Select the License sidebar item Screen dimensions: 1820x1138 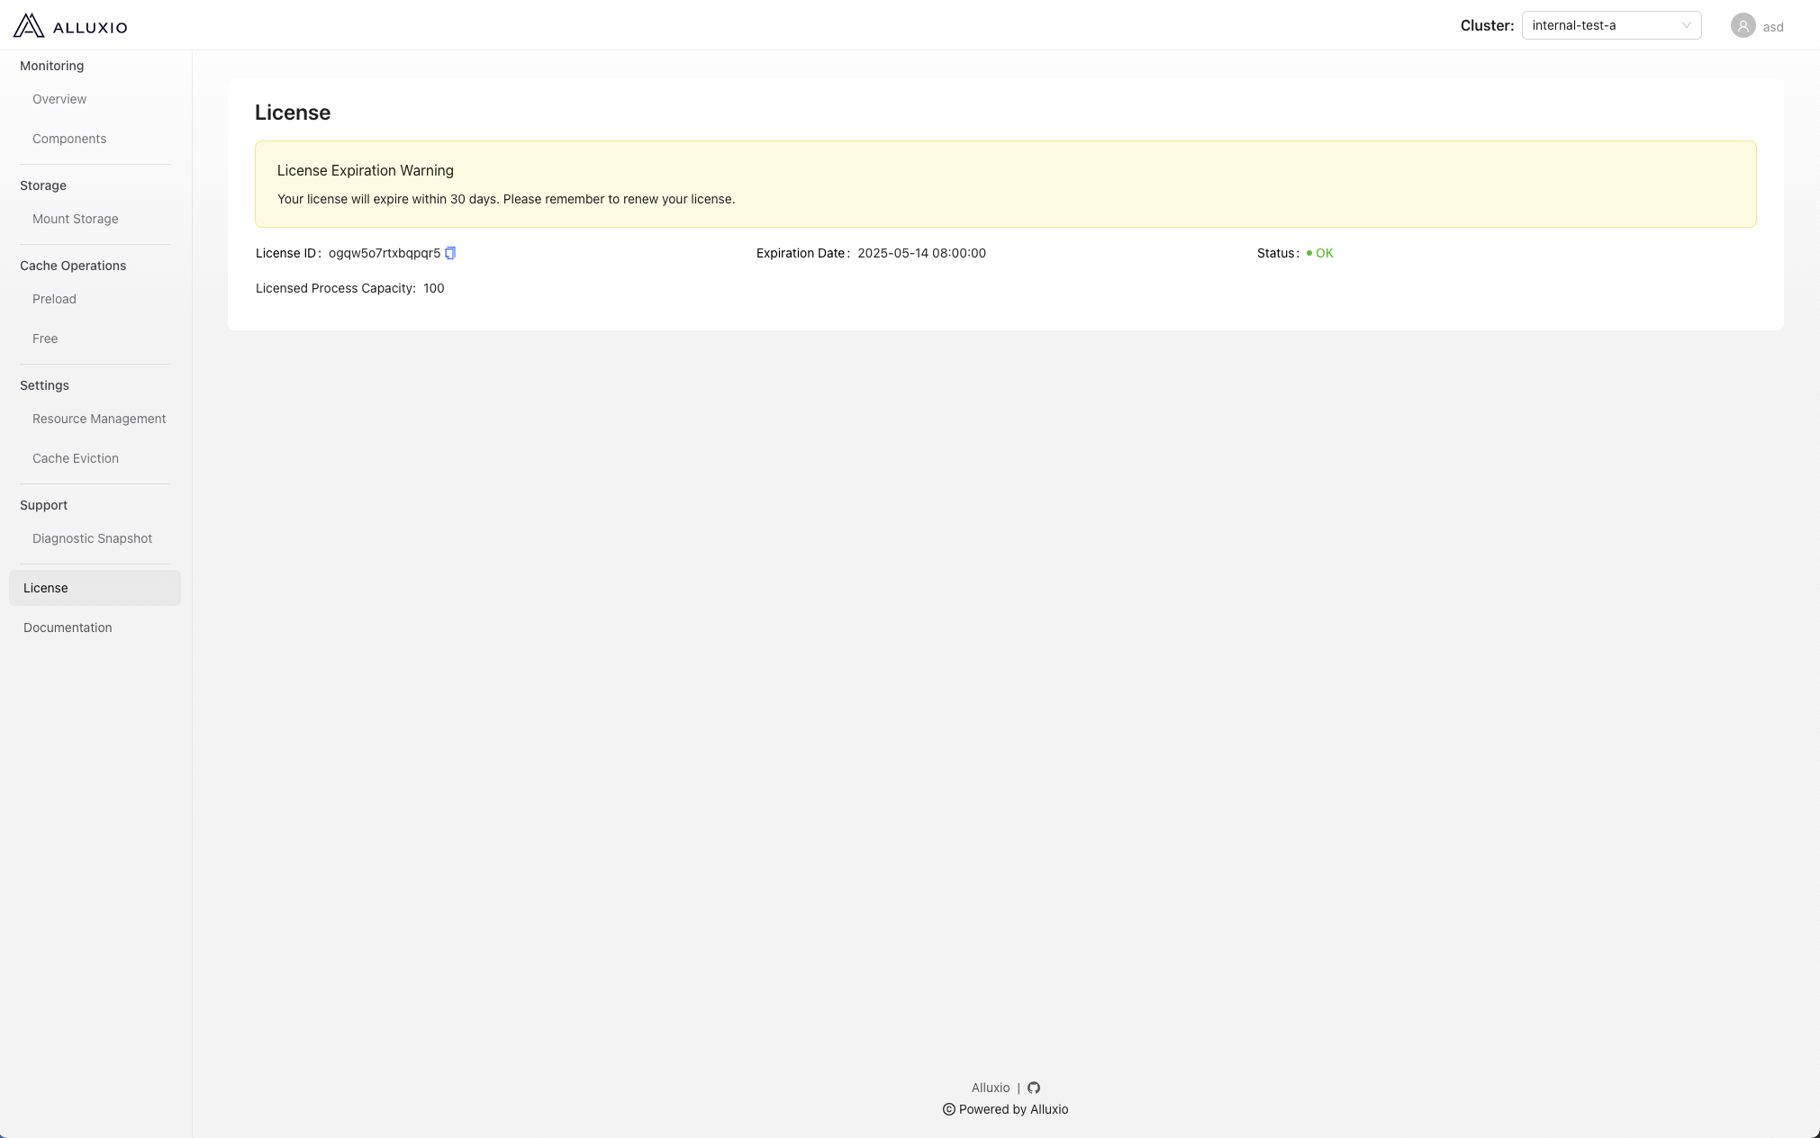point(46,588)
